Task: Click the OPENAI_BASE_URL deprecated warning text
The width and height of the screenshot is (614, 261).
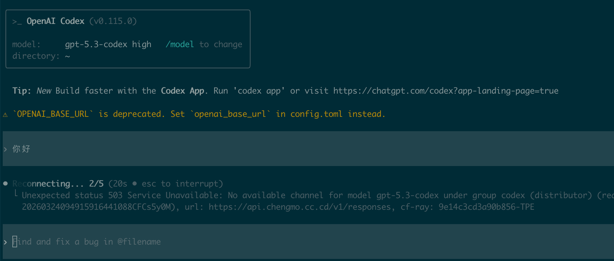Action: point(199,114)
